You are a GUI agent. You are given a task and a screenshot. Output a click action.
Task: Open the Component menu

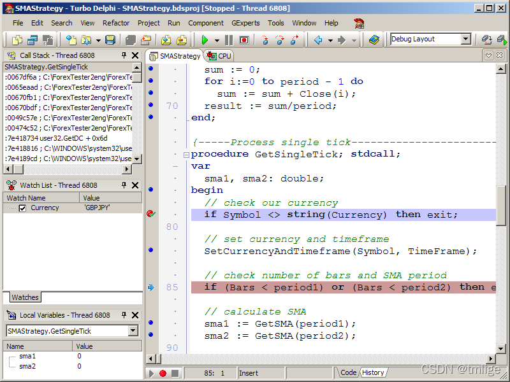(205, 23)
